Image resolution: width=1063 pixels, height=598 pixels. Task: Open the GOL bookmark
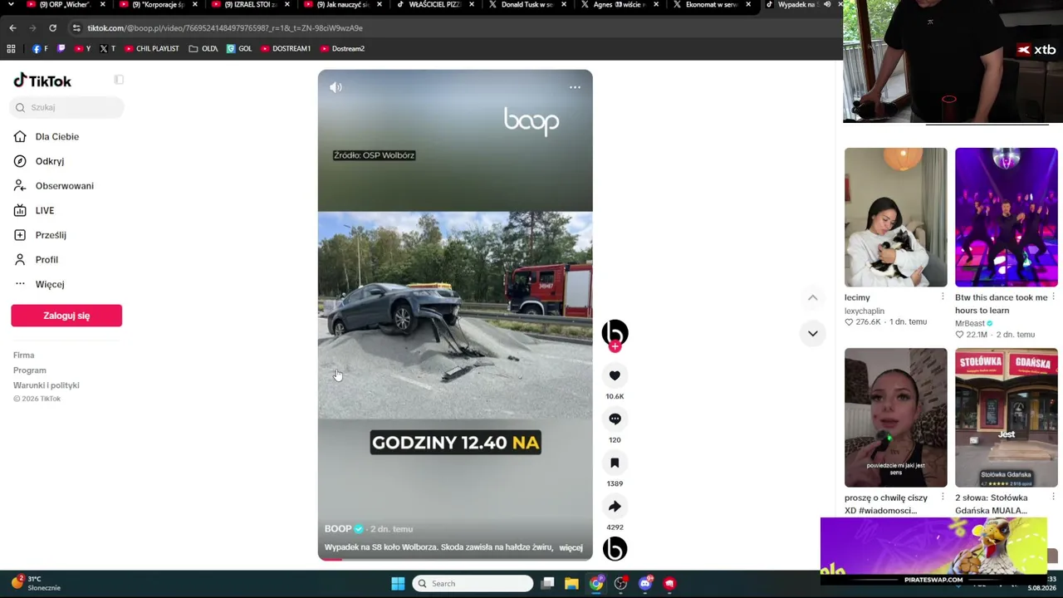tap(239, 49)
